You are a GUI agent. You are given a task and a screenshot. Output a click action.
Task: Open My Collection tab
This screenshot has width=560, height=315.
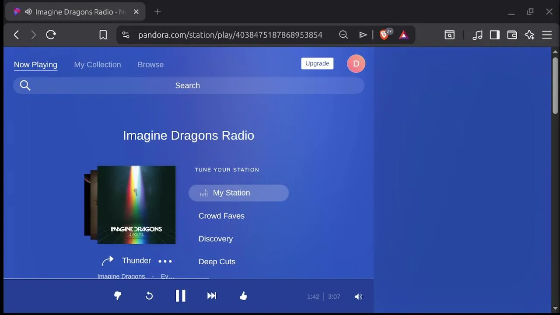(97, 65)
